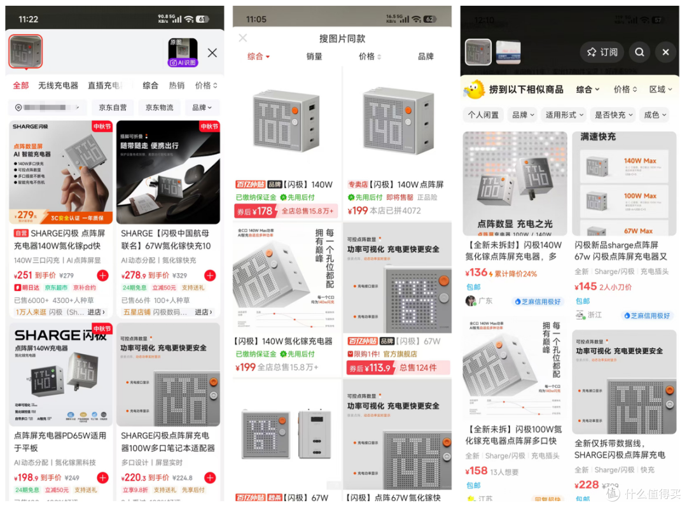
Task: Enable the 个人闲置 filter chip
Action: pos(483,115)
